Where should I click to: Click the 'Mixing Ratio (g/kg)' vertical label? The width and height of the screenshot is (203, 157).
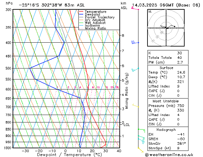click(x=127, y=91)
